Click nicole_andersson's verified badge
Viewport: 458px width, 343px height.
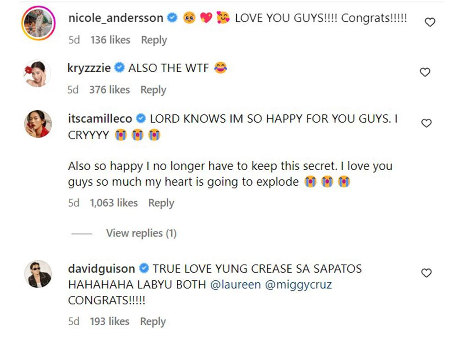[x=172, y=18]
